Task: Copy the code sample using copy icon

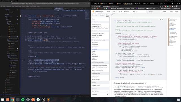Action: tap(163, 20)
